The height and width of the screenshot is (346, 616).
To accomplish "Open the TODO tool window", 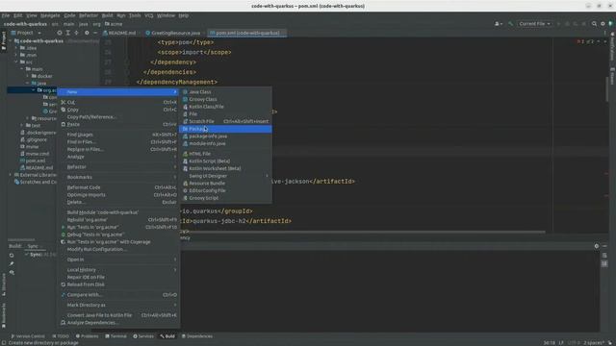I will [61, 336].
